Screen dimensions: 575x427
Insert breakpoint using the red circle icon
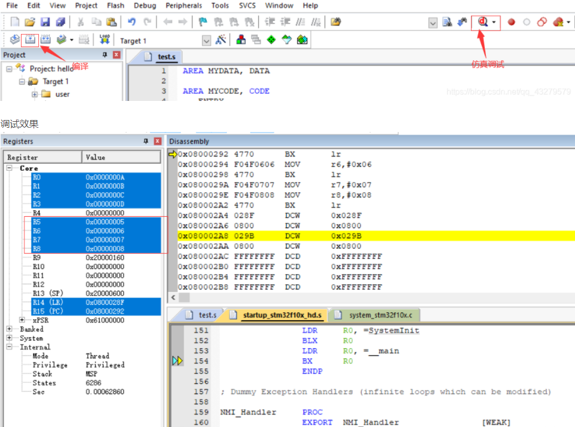pos(511,23)
